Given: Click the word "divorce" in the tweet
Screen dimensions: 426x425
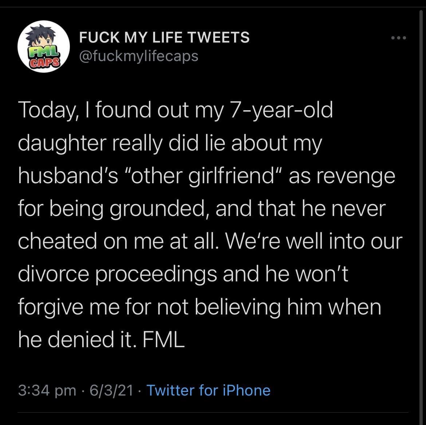Looking at the screenshot, I should 53,274.
